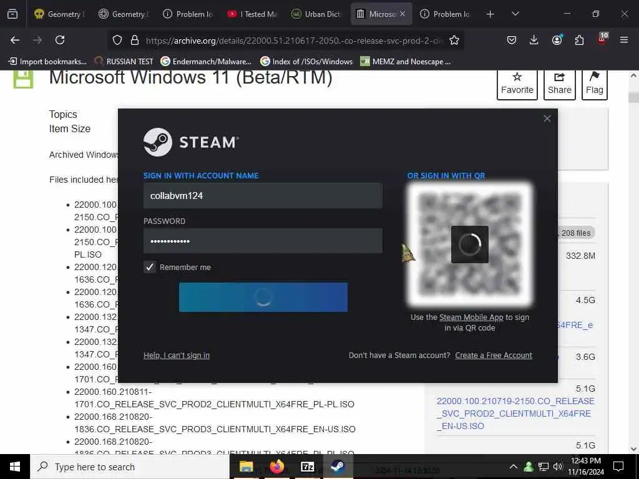Focus the Steam password field
This screenshot has height=479, width=639.
[263, 241]
